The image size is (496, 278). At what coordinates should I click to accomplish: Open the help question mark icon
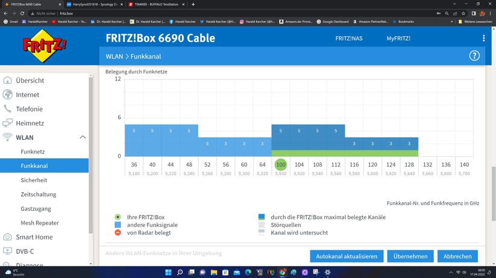click(x=474, y=56)
